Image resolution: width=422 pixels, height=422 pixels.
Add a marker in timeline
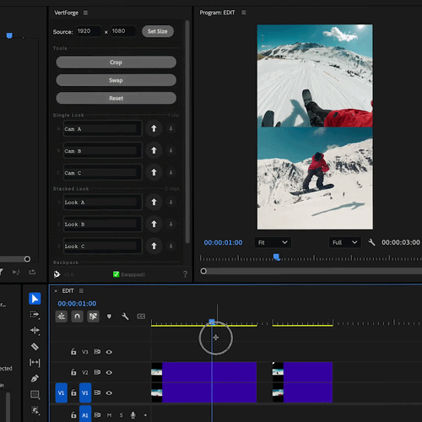(x=109, y=316)
